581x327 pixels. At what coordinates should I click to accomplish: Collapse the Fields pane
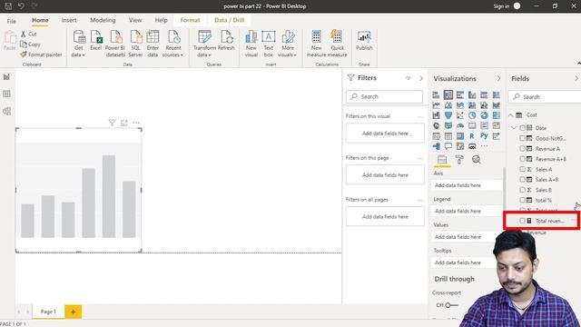point(576,79)
